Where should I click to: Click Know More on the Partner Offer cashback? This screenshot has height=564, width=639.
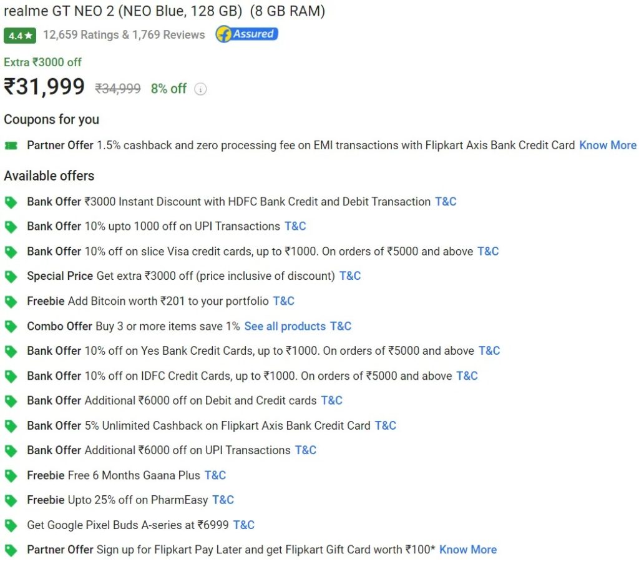(607, 145)
